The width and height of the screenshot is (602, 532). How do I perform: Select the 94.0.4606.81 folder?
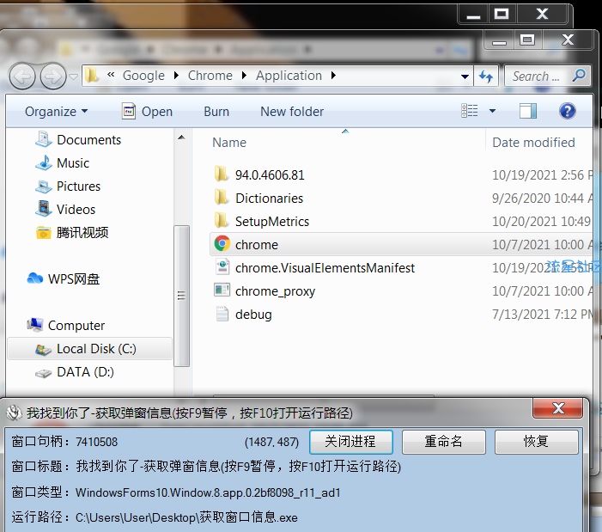259,175
